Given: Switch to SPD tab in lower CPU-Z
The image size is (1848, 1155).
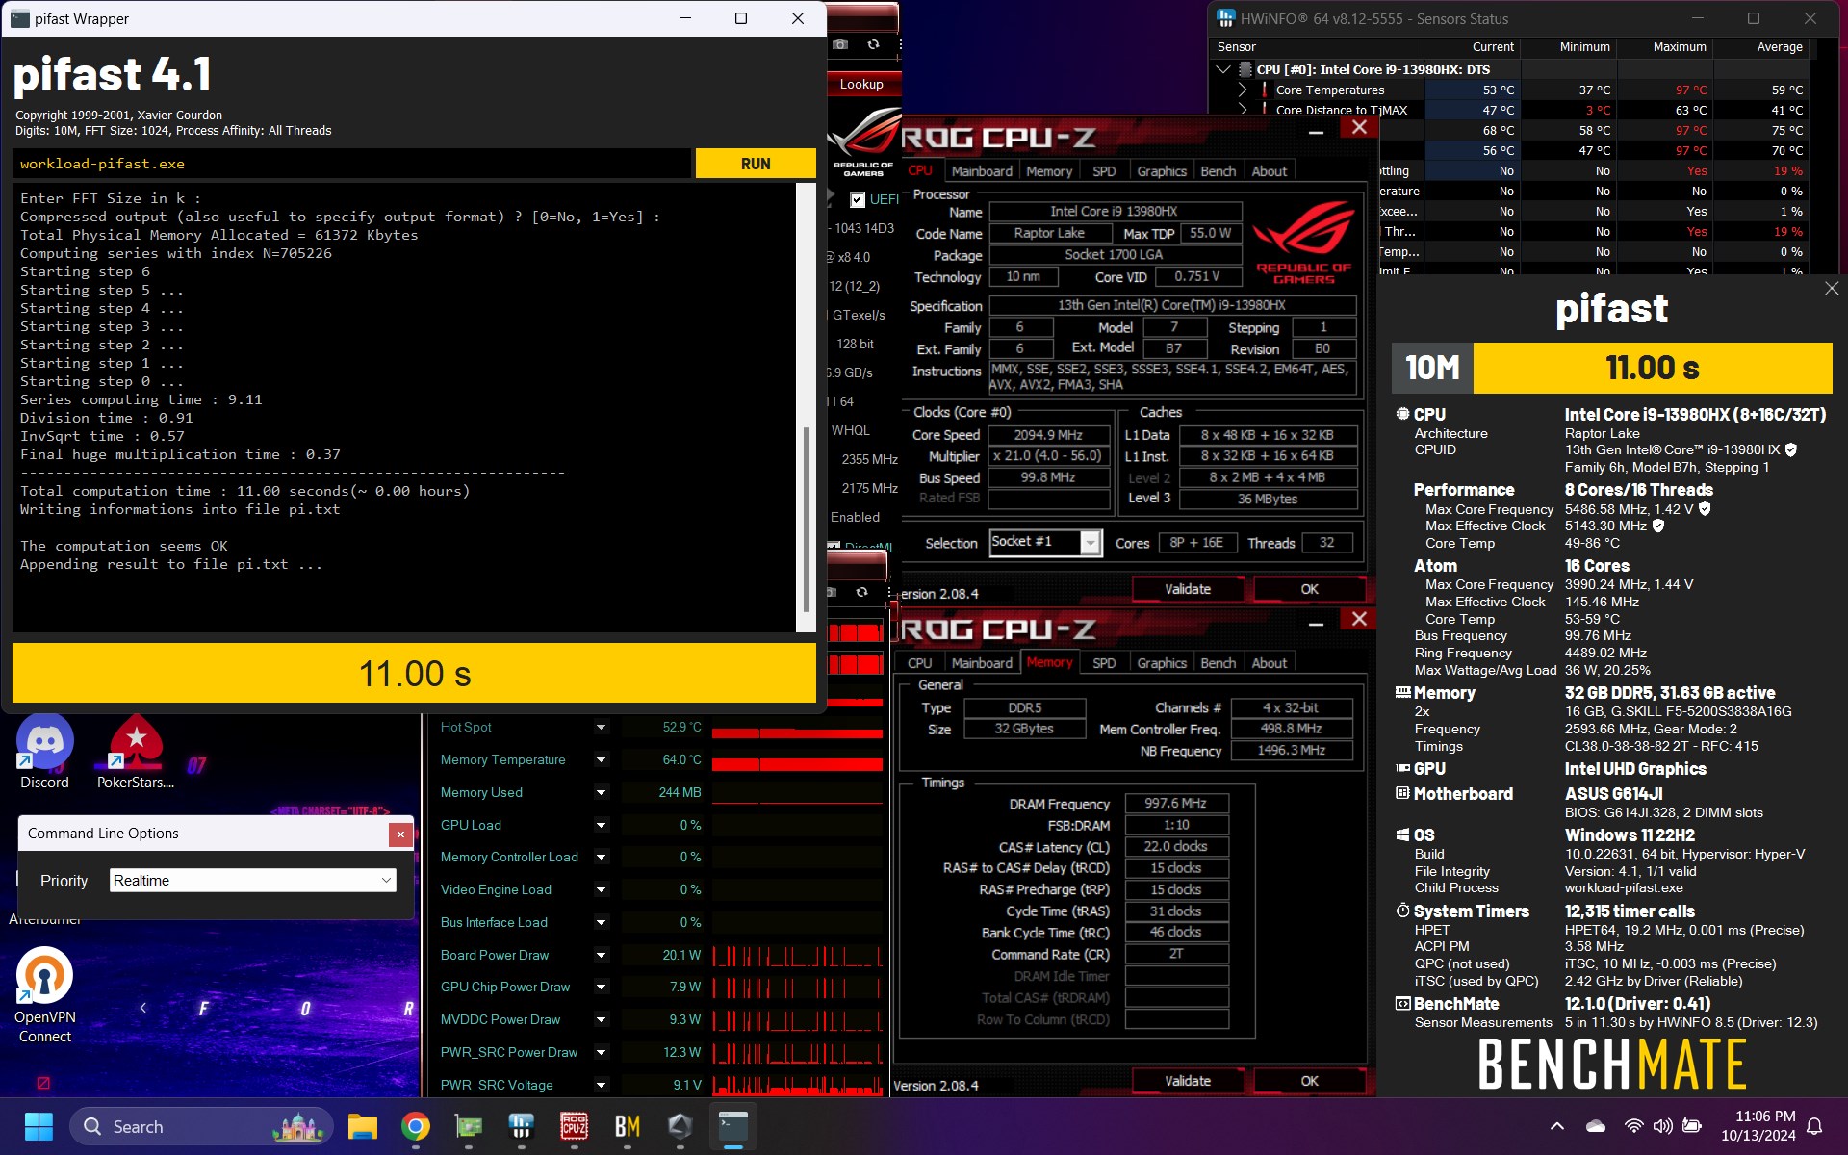Looking at the screenshot, I should [1104, 663].
